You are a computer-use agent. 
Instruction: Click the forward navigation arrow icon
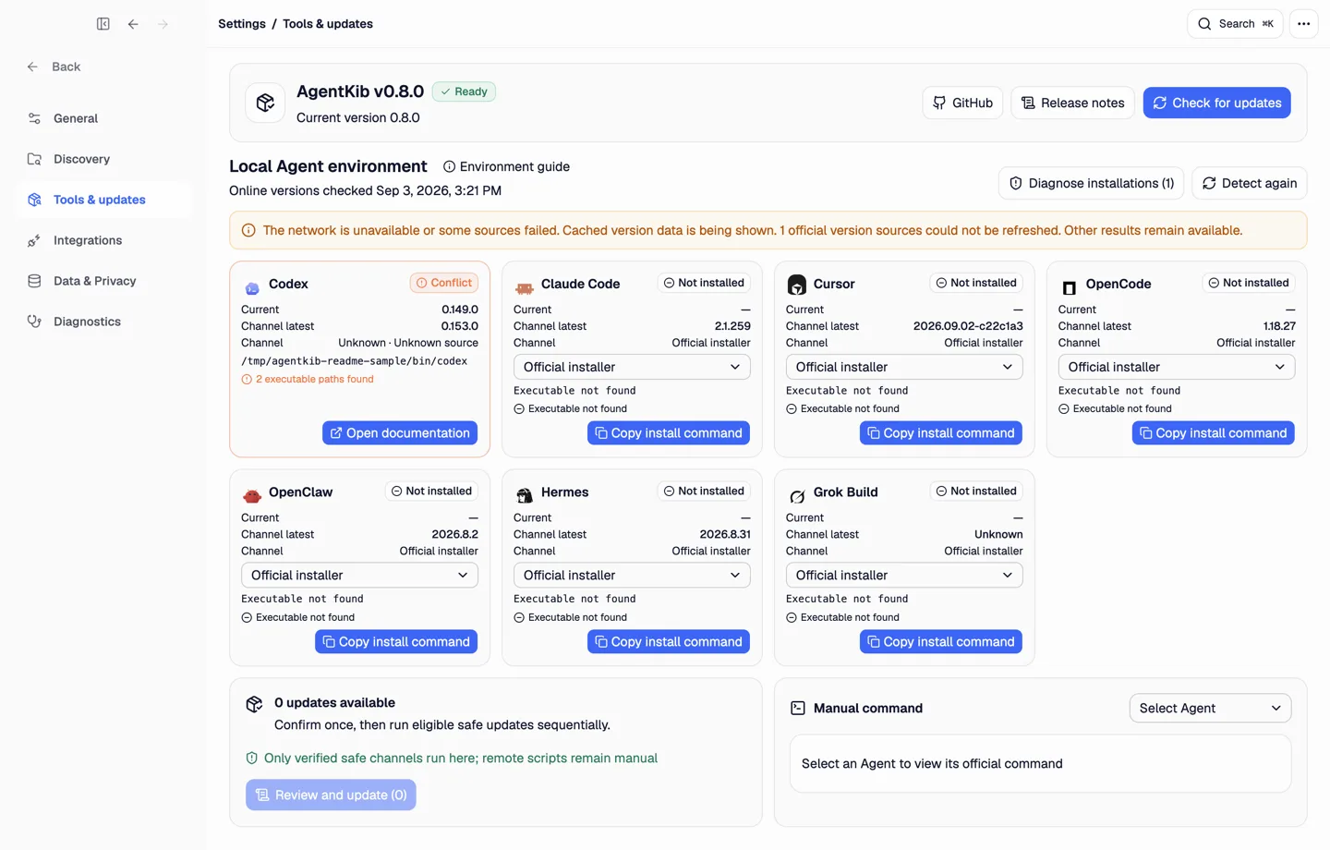tap(163, 24)
